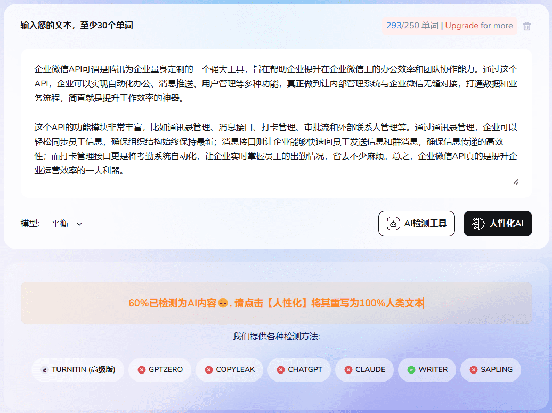Click the robot icon on AI检测工具
The image size is (552, 413).
[x=393, y=224]
